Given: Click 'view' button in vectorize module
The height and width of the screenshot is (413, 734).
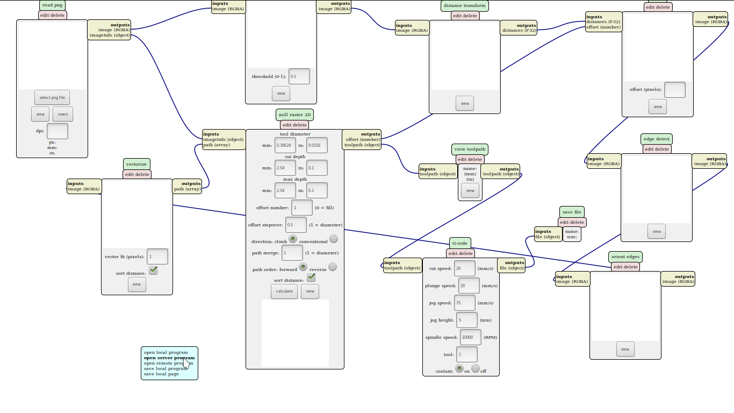Looking at the screenshot, I should click(137, 284).
